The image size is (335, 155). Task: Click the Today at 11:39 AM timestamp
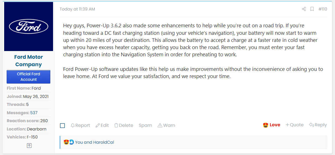point(77,9)
